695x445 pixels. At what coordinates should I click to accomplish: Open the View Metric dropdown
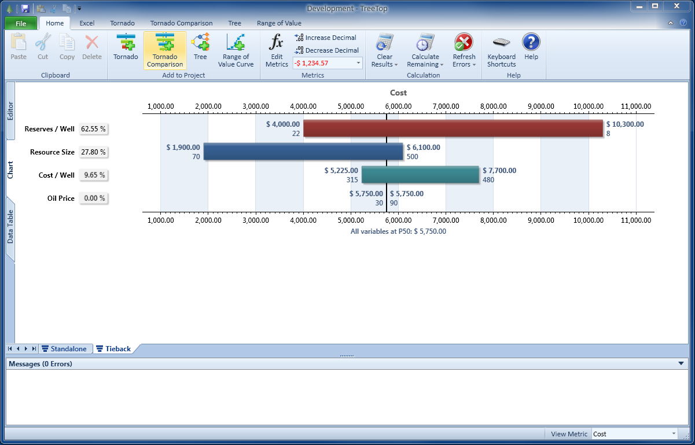click(674, 434)
